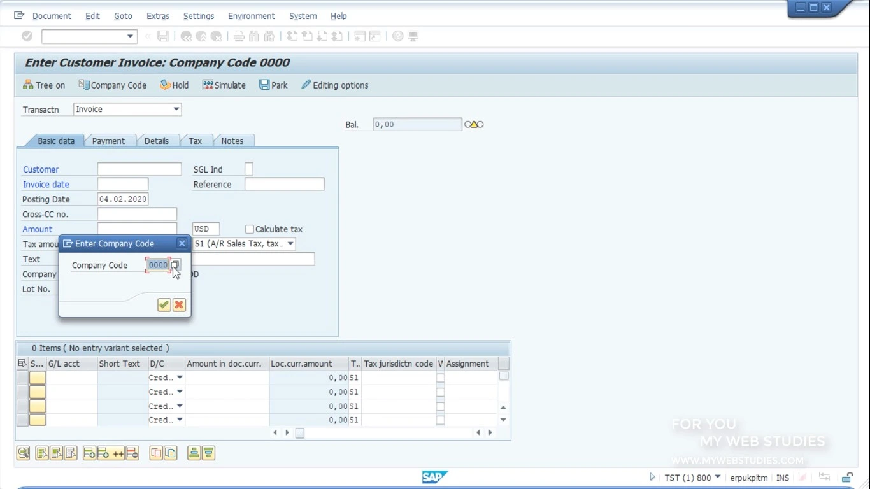Open the Help menu
Viewport: 870px width, 489px height.
(339, 16)
